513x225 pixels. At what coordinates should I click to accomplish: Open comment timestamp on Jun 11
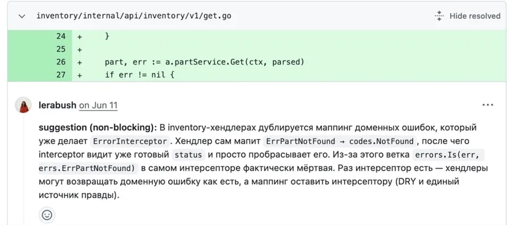(98, 105)
